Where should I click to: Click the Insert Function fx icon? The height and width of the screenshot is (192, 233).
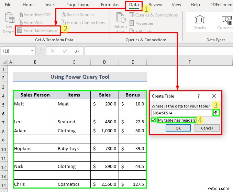click(77, 51)
